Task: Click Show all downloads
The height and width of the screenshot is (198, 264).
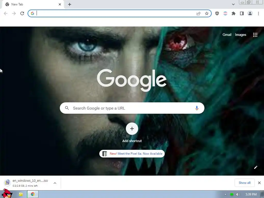Action: [244, 183]
